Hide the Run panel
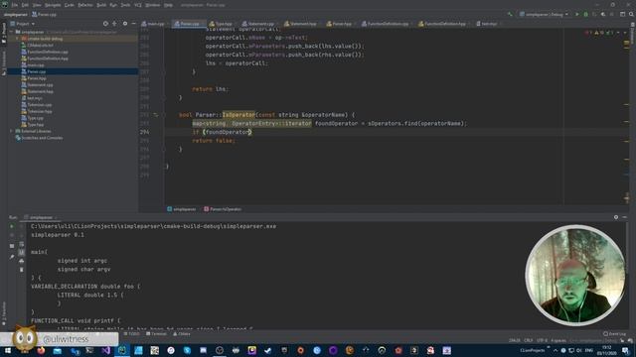The height and width of the screenshot is (357, 636). pos(625,217)
